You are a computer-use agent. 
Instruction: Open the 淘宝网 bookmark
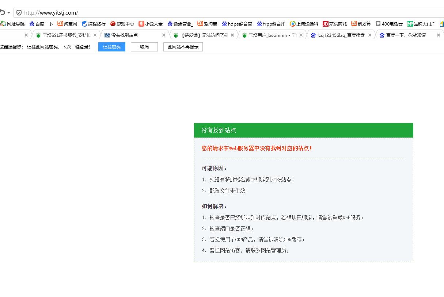67,24
